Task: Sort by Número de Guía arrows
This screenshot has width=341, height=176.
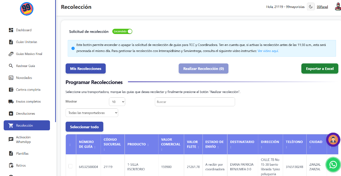Action: pyautogui.click(x=95, y=147)
